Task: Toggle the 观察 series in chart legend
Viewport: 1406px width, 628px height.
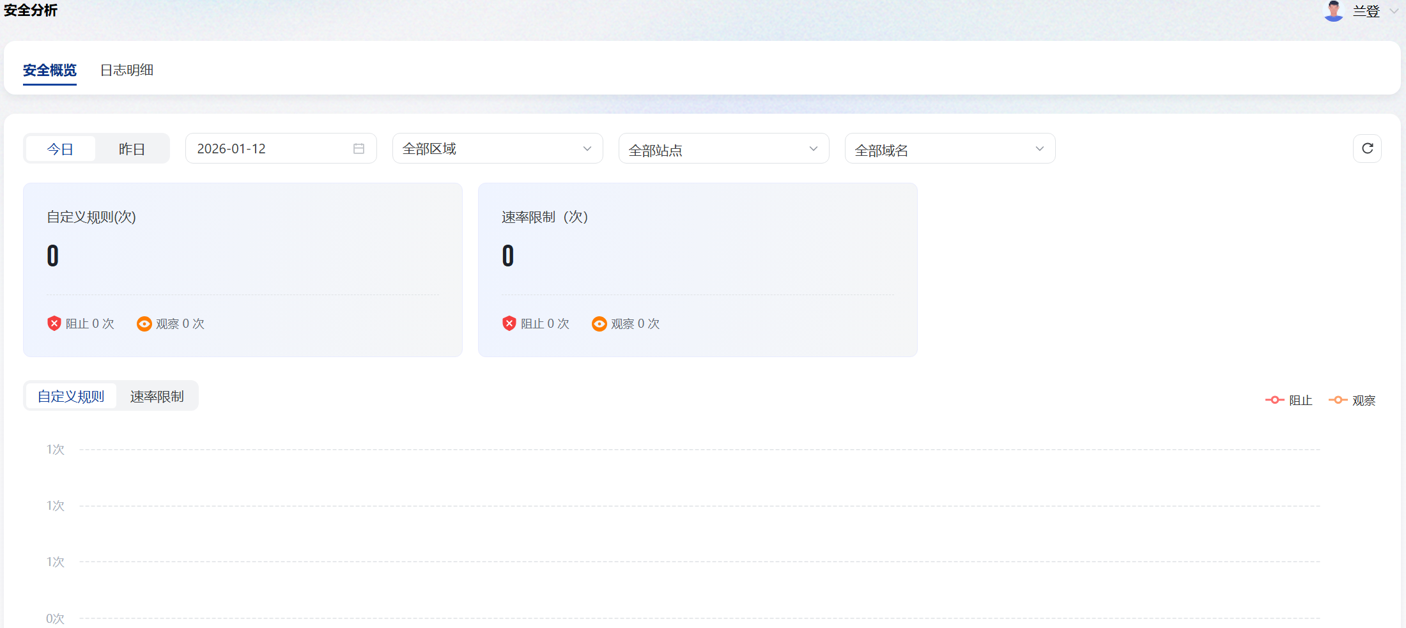Action: point(1352,400)
